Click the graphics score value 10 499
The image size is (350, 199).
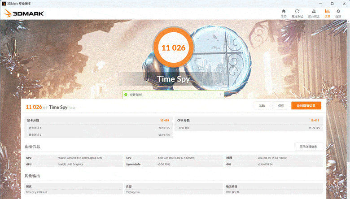[165, 120]
